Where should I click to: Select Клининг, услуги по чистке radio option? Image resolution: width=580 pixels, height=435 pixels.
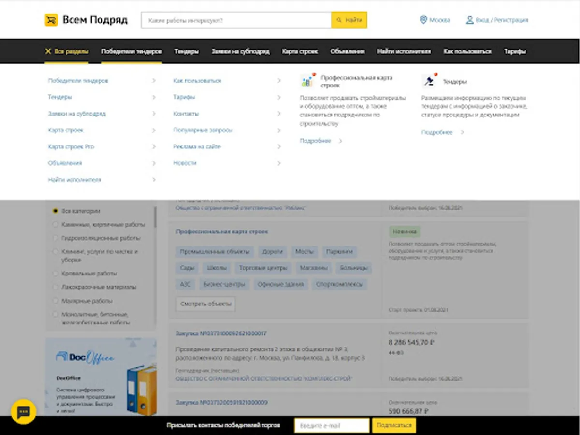coord(55,252)
